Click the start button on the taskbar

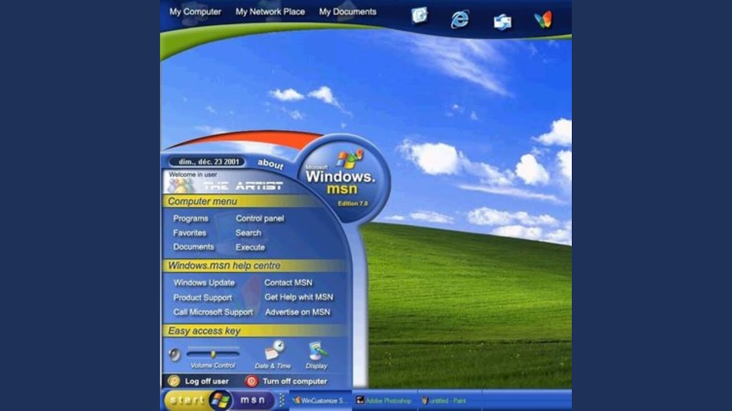click(x=188, y=401)
